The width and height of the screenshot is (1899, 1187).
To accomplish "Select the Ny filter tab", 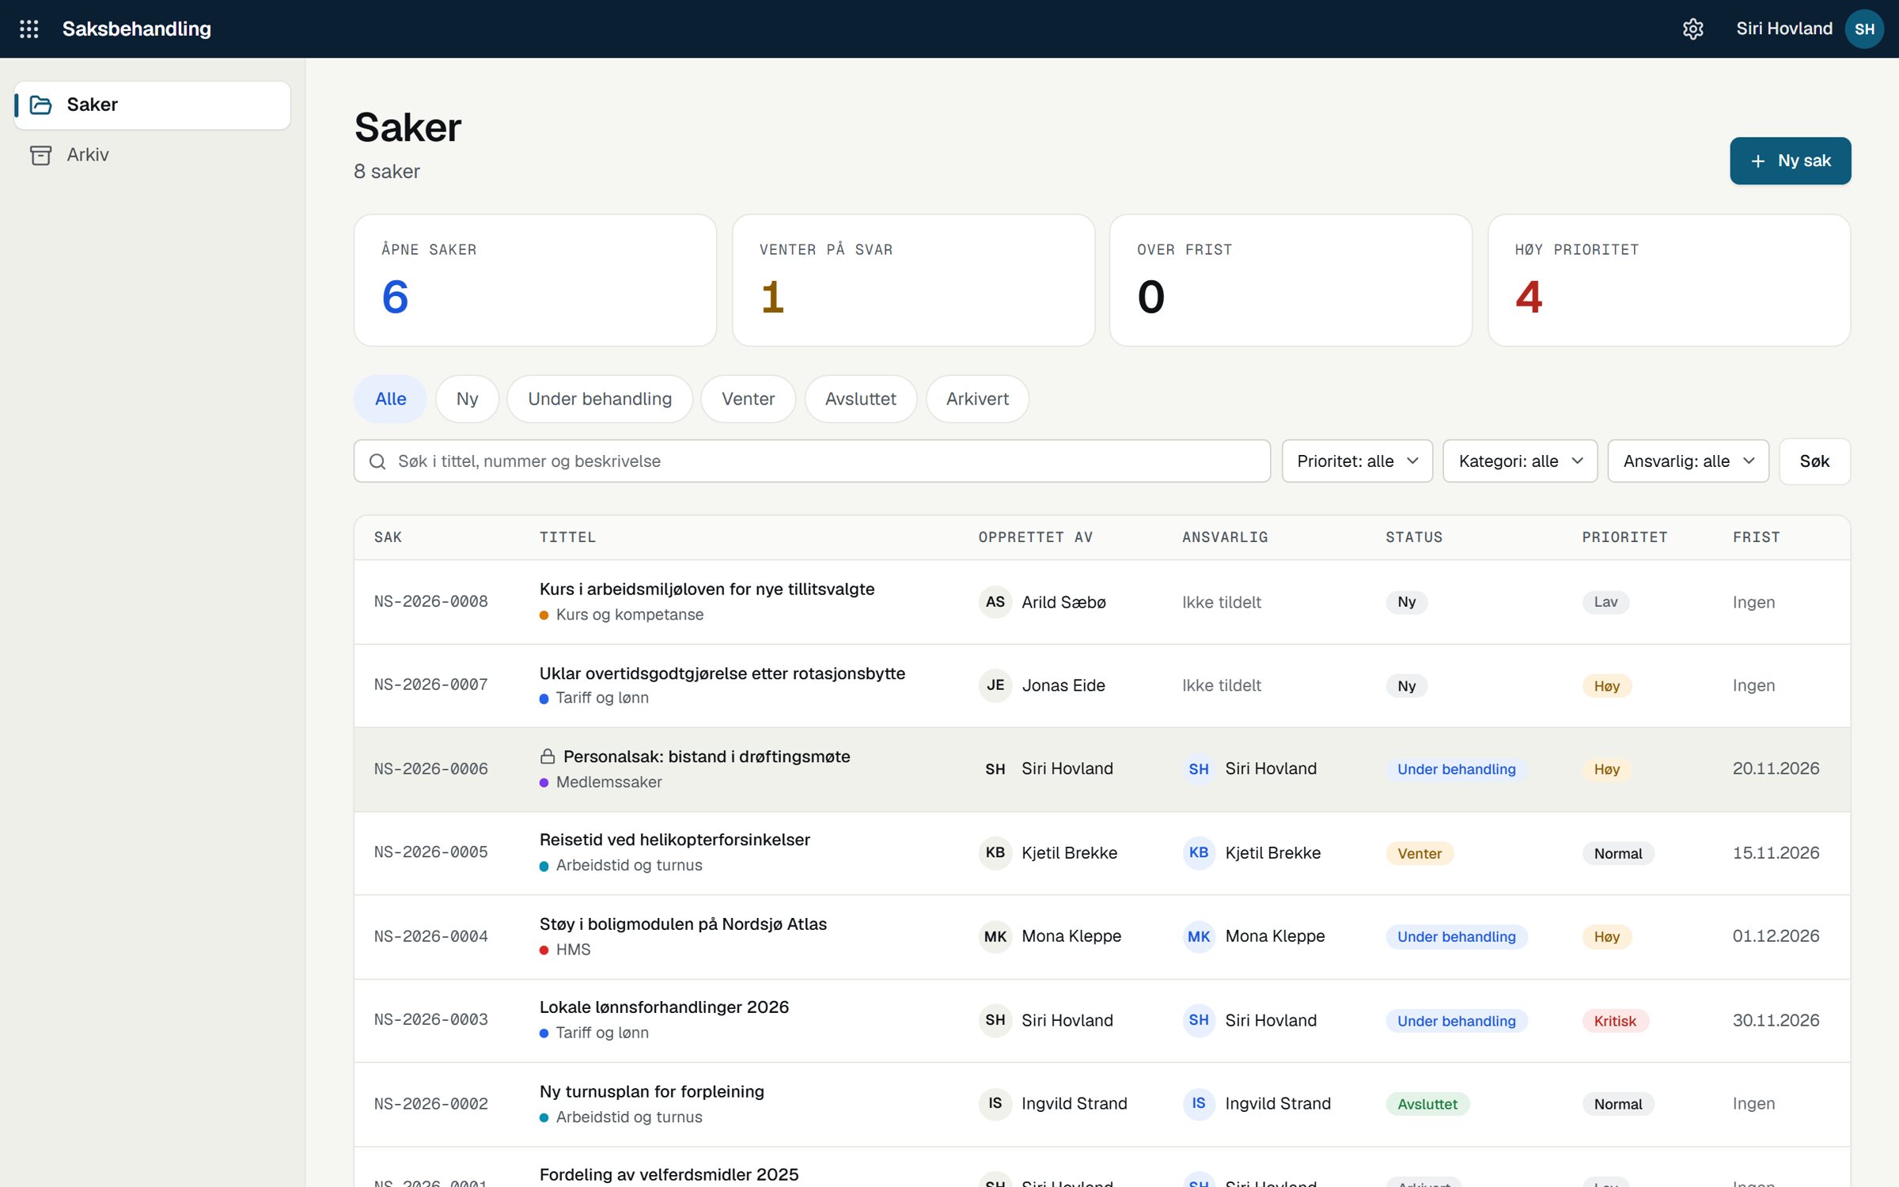I will [x=467, y=399].
